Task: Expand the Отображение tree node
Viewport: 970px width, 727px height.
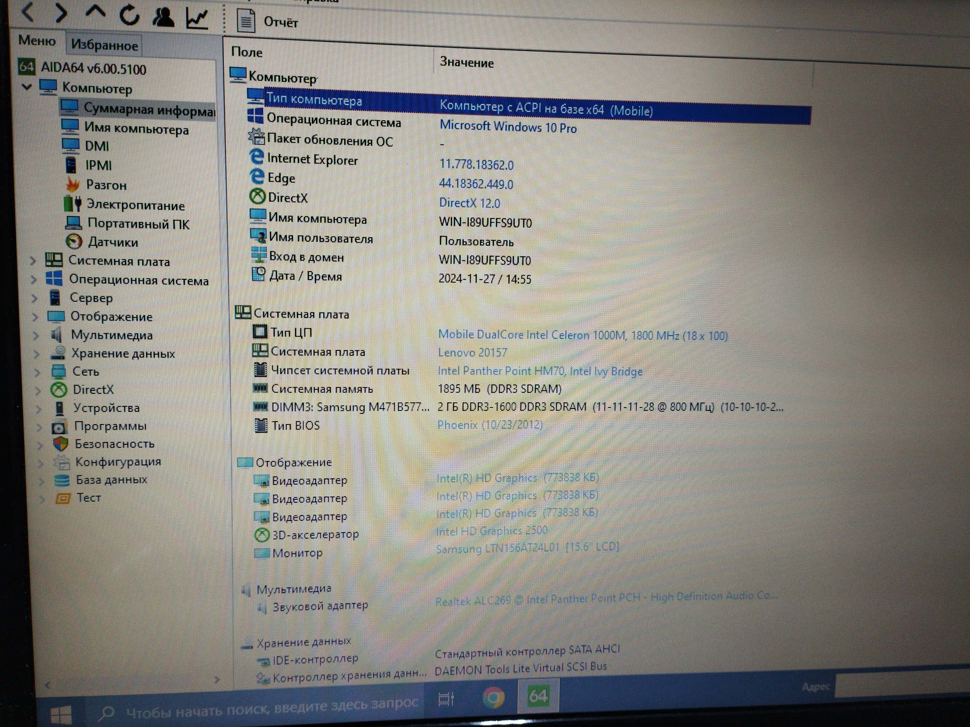Action: tap(35, 317)
